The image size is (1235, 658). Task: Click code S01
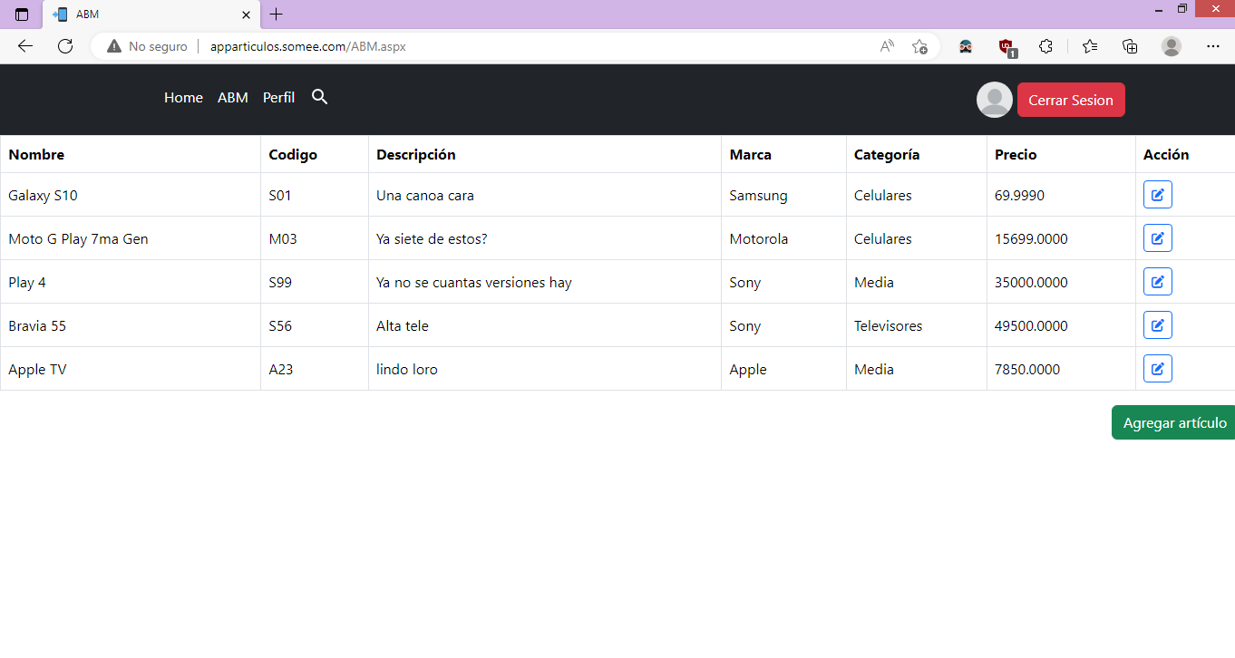click(x=280, y=195)
